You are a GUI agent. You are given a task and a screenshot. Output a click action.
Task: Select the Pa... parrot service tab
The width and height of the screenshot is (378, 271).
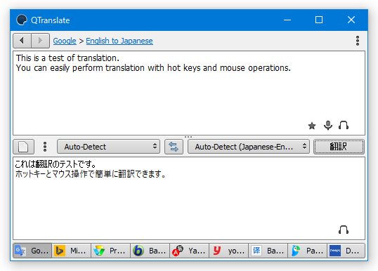[x=307, y=251]
